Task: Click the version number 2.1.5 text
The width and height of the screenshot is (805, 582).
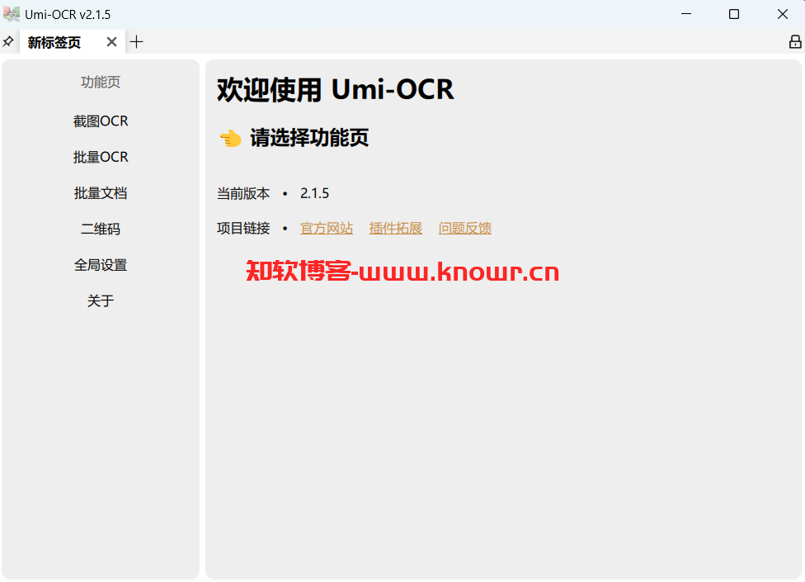Action: click(x=314, y=194)
